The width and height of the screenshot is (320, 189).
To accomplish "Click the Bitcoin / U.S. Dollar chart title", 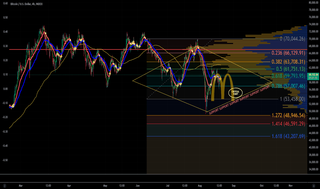I will coord(26,4).
